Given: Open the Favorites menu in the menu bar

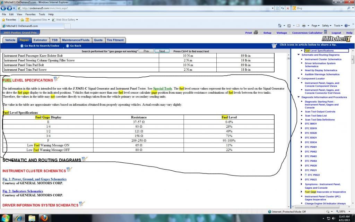Looking at the screenshot, I should [31, 14].
